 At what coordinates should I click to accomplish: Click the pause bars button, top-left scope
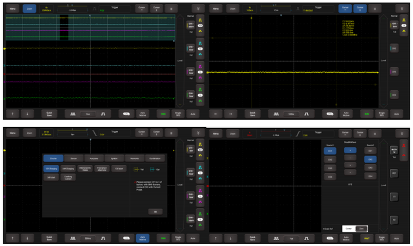click(171, 8)
